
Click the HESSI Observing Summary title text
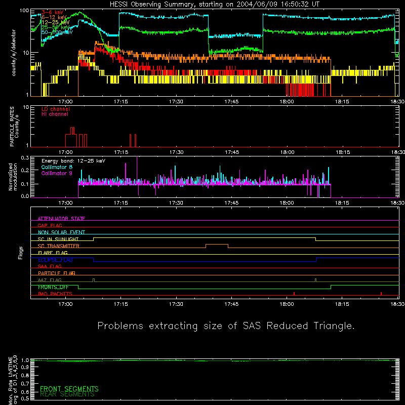pyautogui.click(x=214, y=5)
